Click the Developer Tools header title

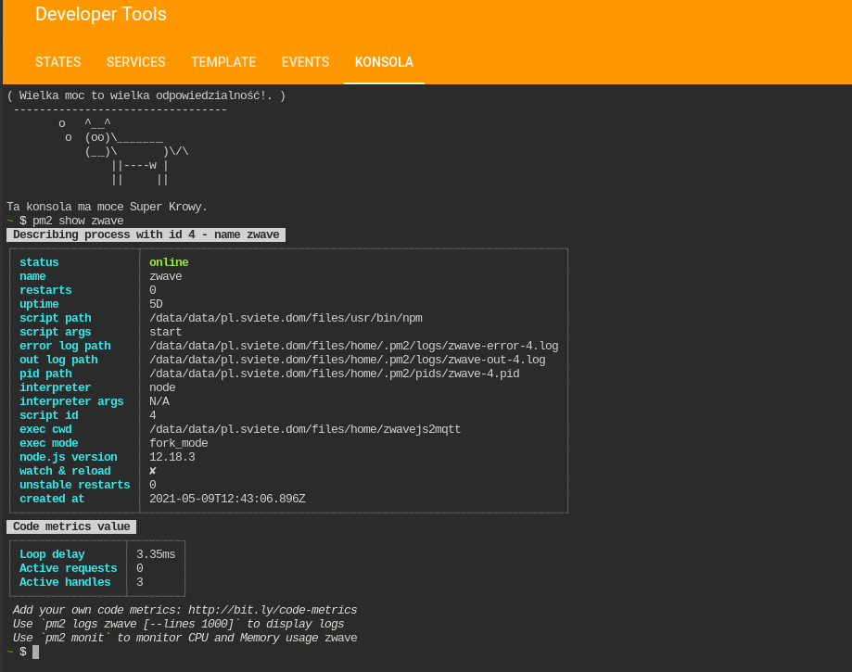pos(101,14)
